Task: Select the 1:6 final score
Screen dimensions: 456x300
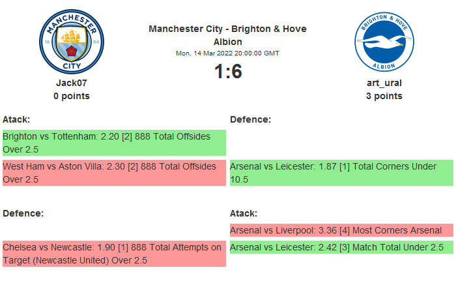Action: tap(227, 71)
